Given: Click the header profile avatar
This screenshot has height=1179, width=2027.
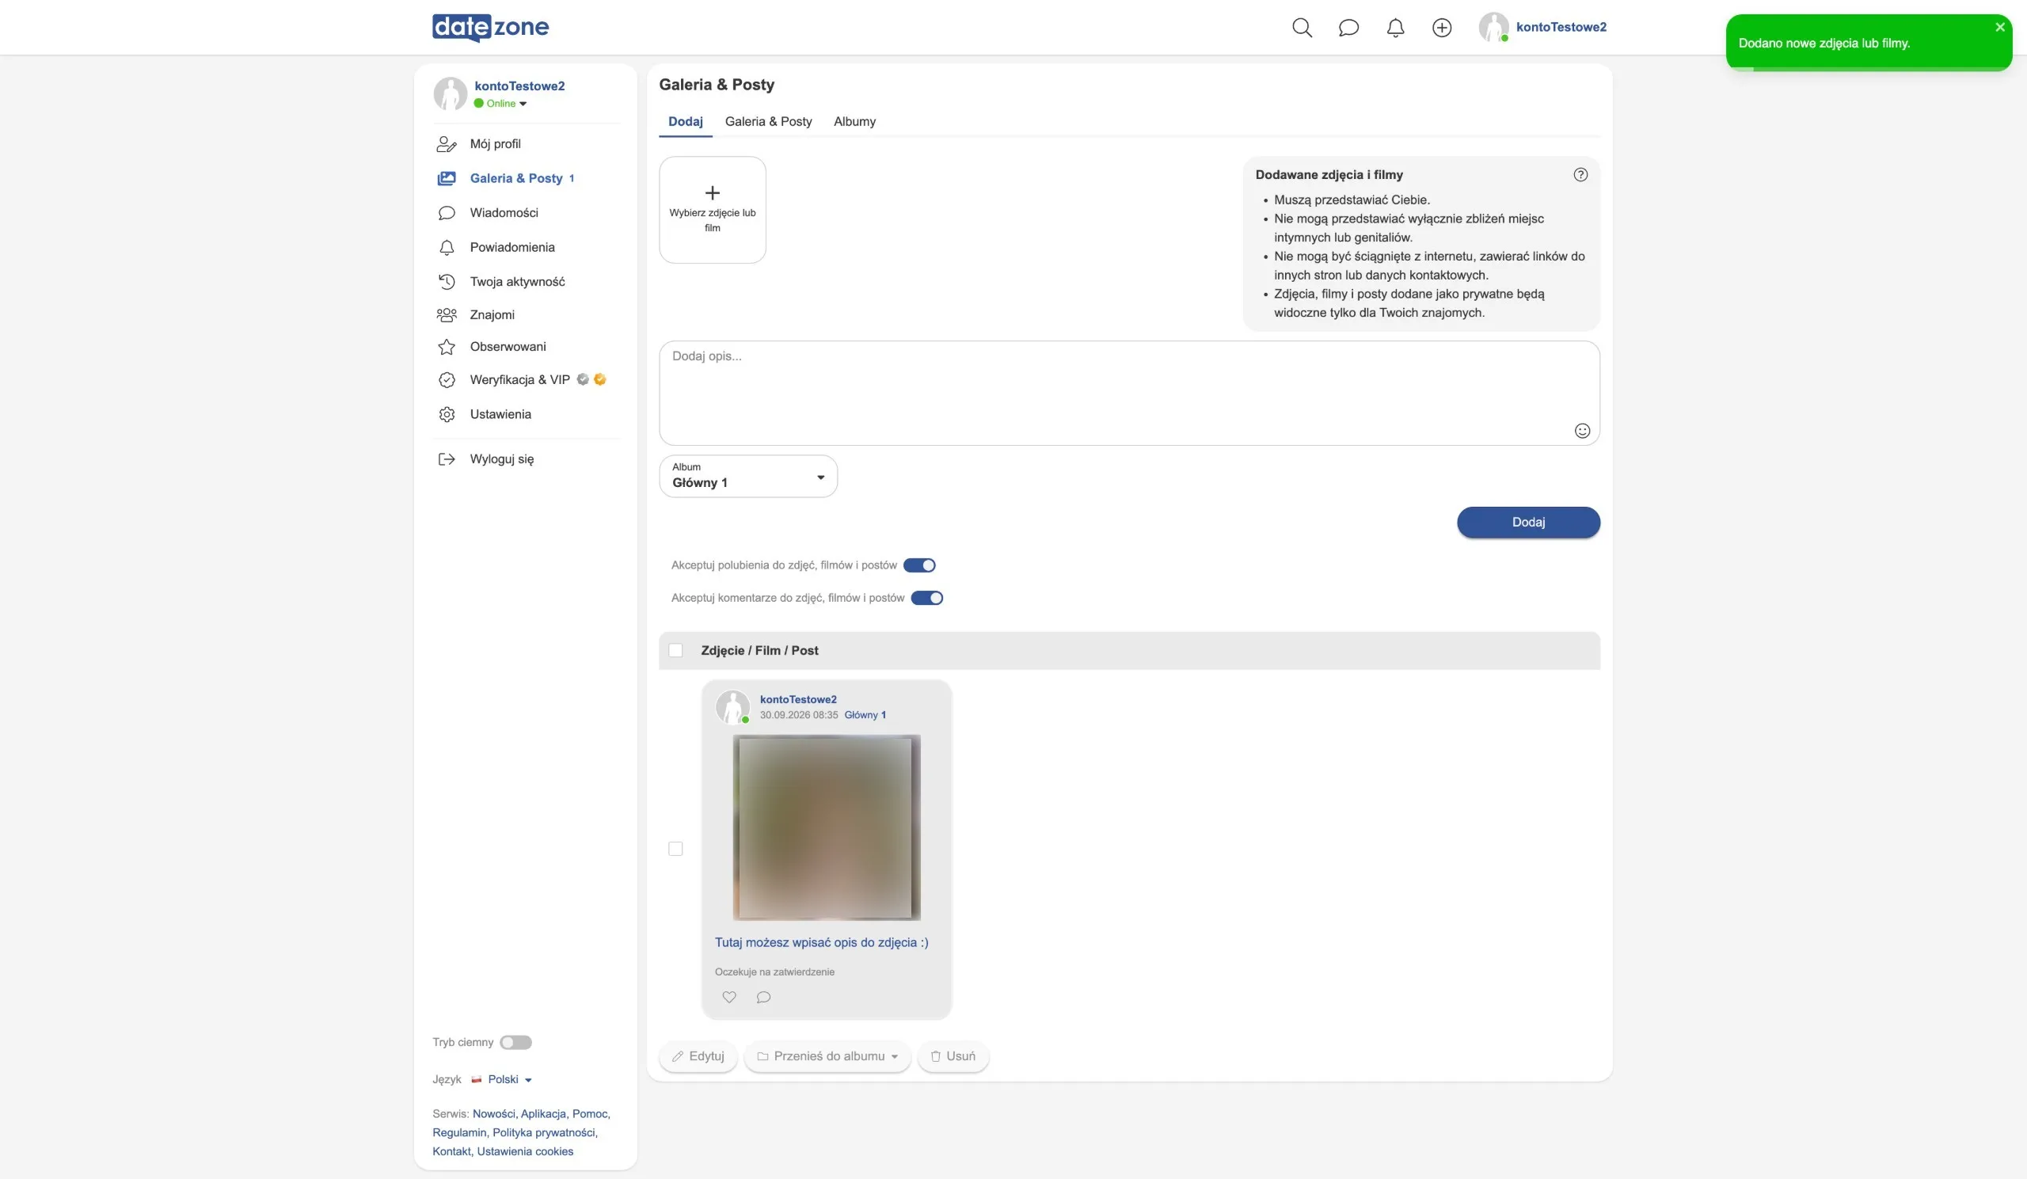Looking at the screenshot, I should point(1493,28).
